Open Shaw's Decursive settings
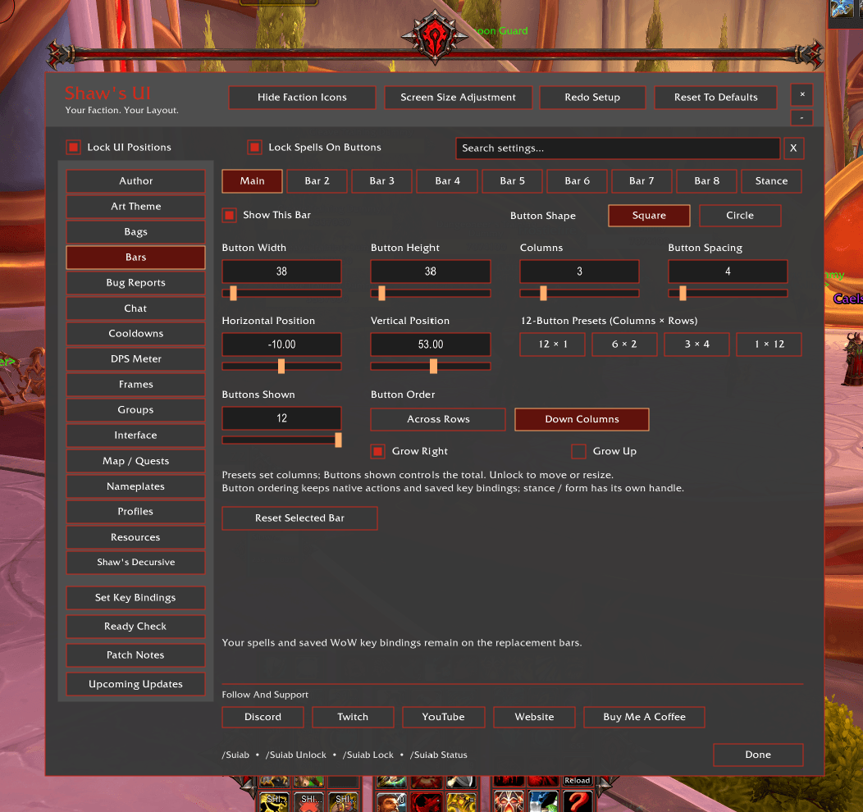The image size is (863, 812). [x=136, y=562]
